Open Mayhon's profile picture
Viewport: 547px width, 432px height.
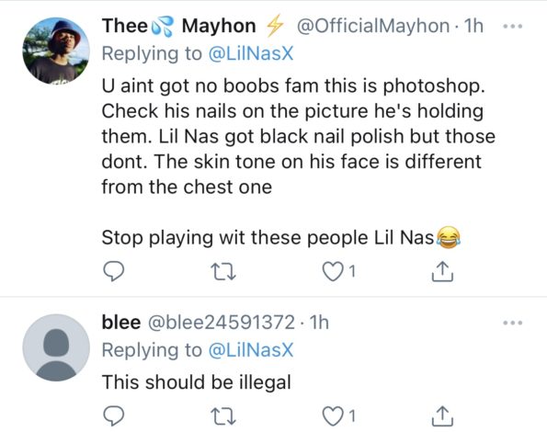tap(56, 51)
